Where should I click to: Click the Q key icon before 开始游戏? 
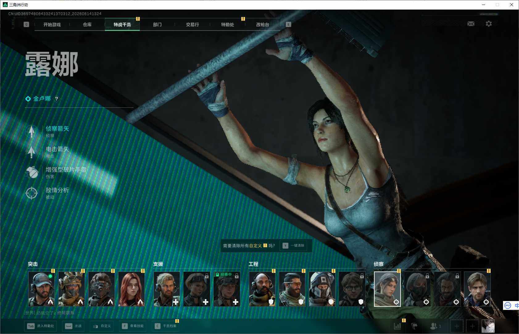(27, 24)
